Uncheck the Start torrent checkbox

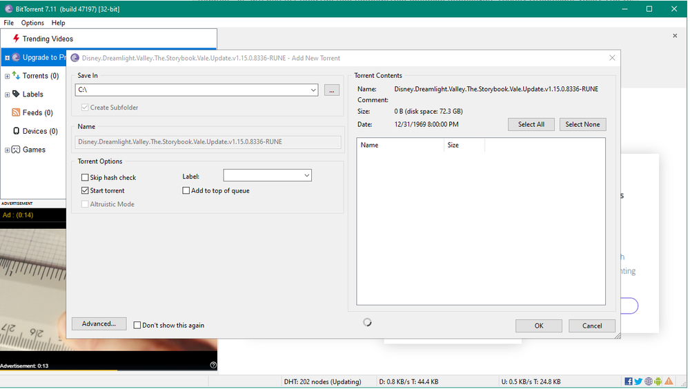(85, 190)
